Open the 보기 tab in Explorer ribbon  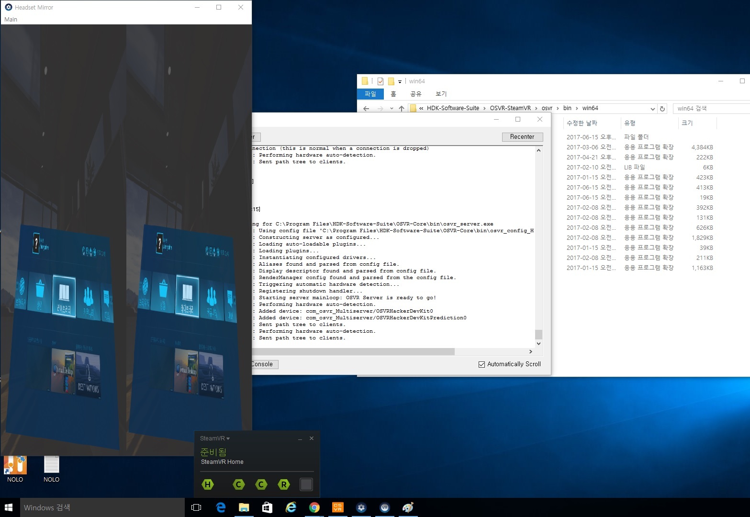(x=441, y=94)
